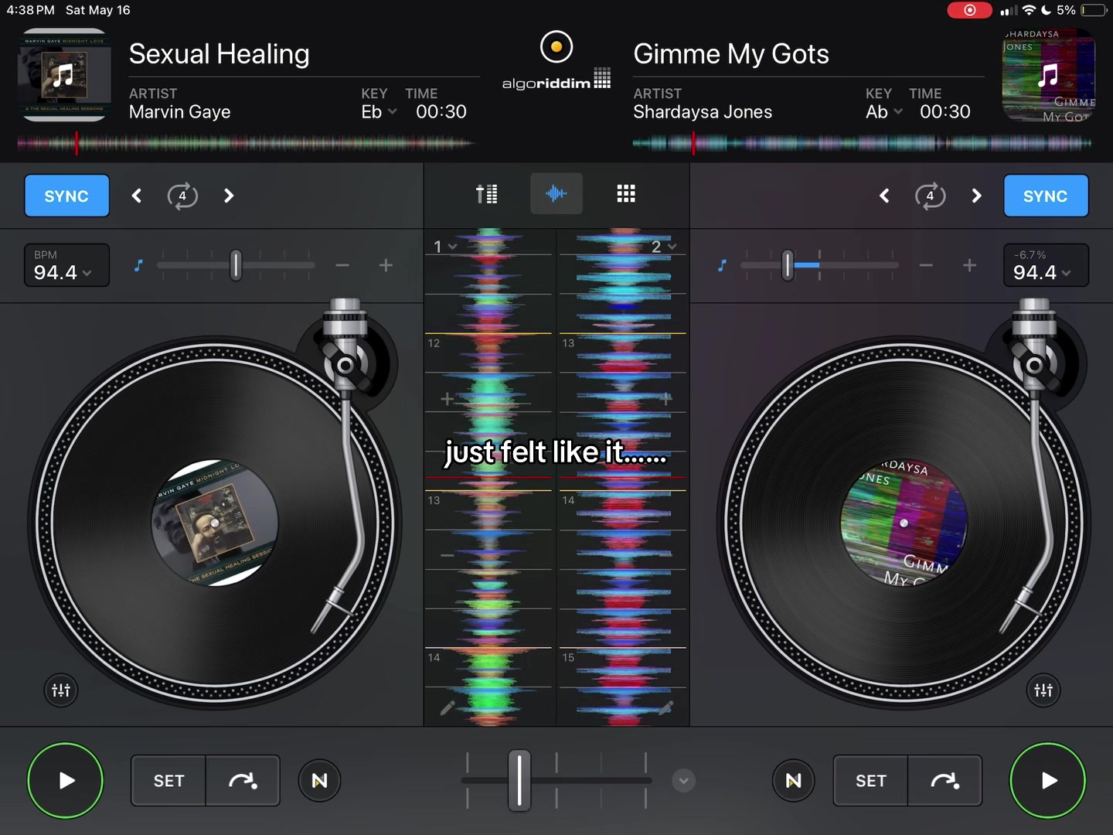Zoom in the deck 1 waveform with the plus
Screen dimensions: 1113x835
[447, 399]
